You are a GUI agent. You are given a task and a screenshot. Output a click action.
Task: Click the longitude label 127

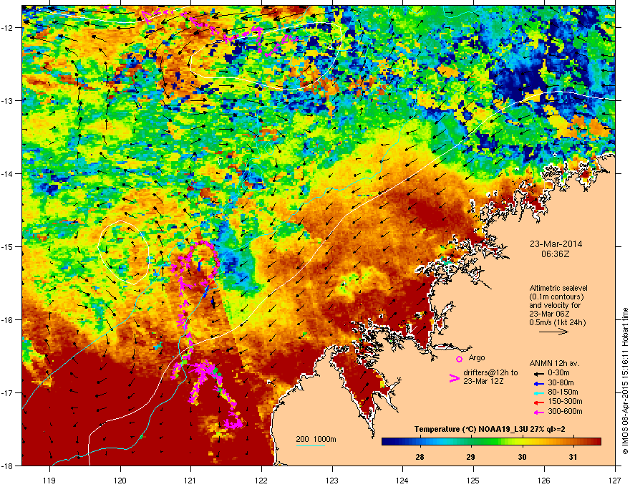click(615, 480)
